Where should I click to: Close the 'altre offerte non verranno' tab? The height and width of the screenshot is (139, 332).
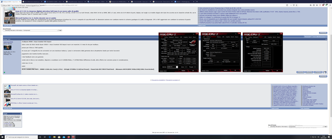[41, 2]
